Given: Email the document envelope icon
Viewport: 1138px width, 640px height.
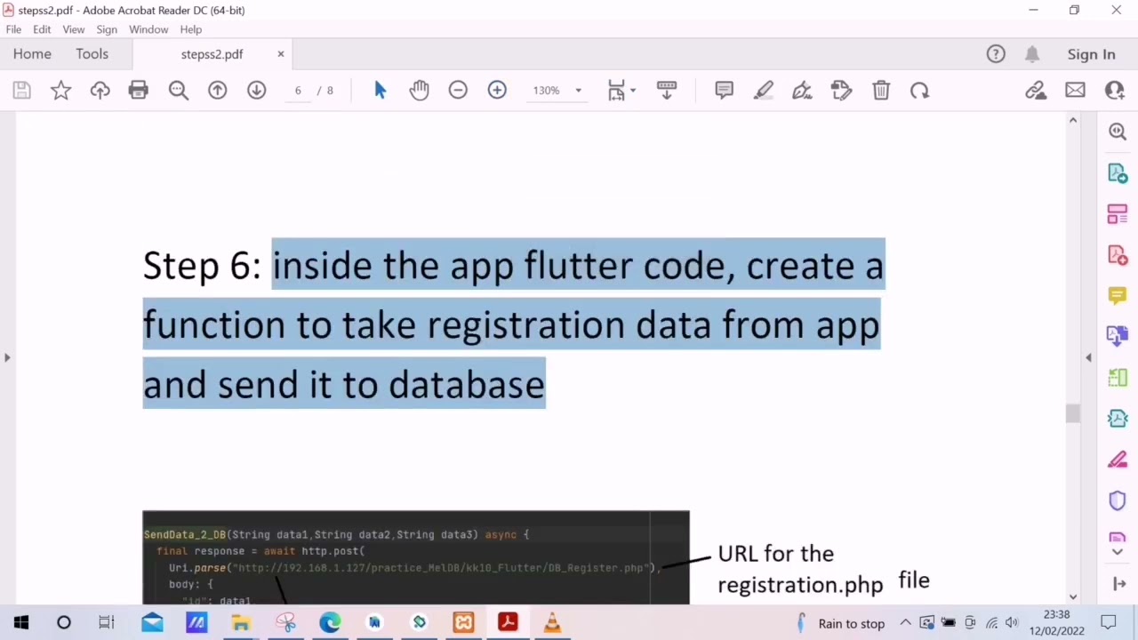Looking at the screenshot, I should (1075, 90).
